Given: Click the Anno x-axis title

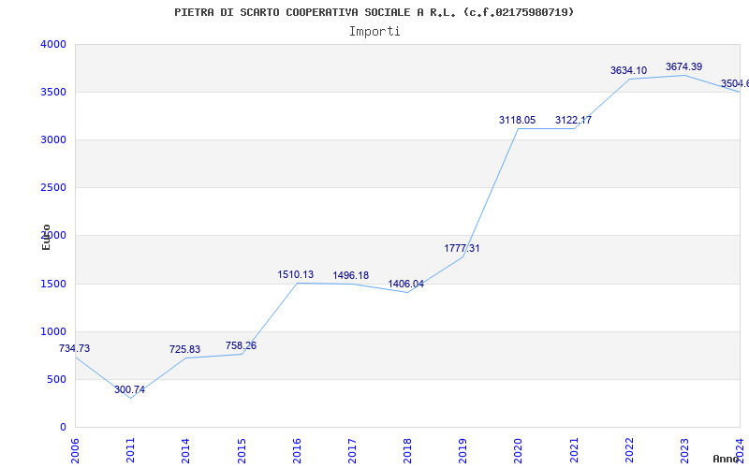Looking at the screenshot, I should pyautogui.click(x=727, y=459).
